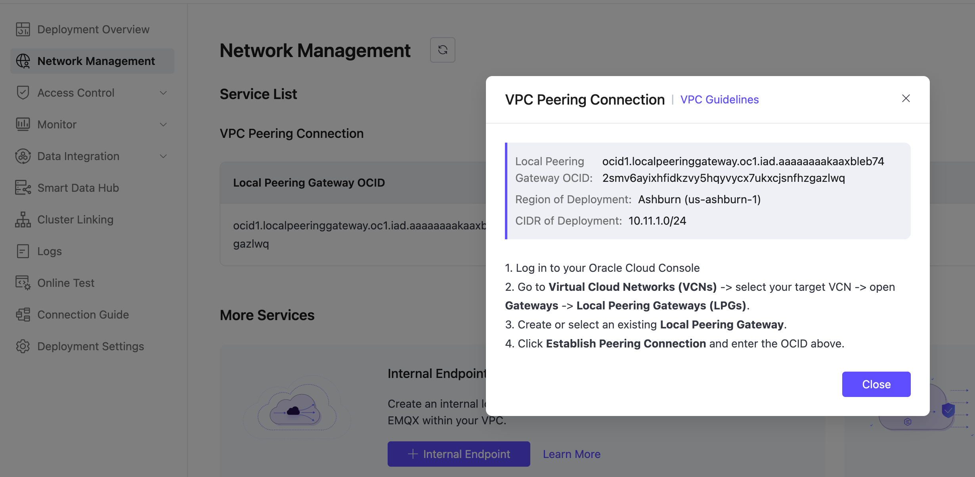
Task: Select the Data Integration icon
Action: coord(23,156)
